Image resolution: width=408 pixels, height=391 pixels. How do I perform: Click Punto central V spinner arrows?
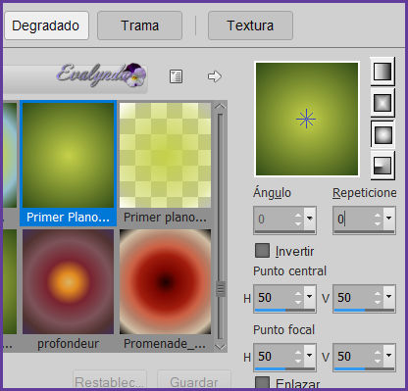(x=378, y=298)
